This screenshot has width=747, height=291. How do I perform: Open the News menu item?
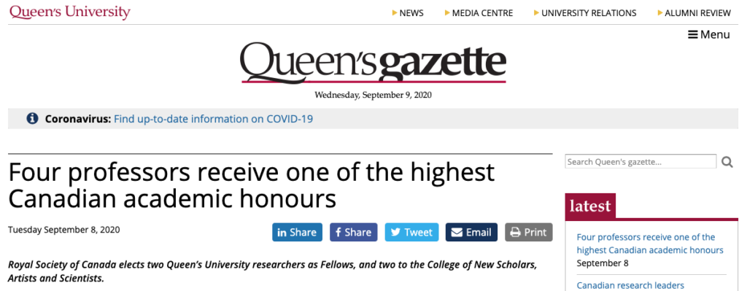408,13
